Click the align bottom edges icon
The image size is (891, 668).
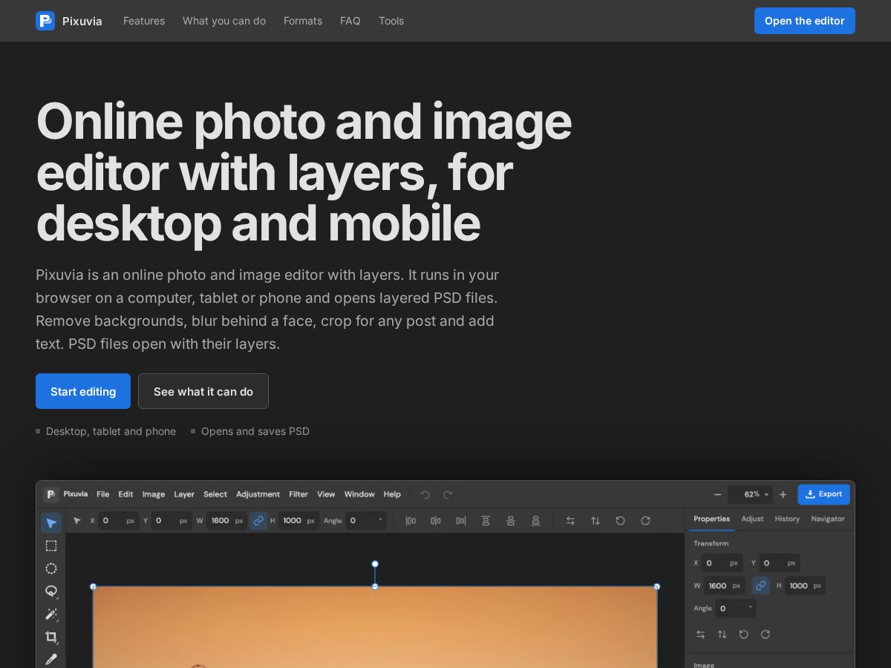(x=535, y=520)
